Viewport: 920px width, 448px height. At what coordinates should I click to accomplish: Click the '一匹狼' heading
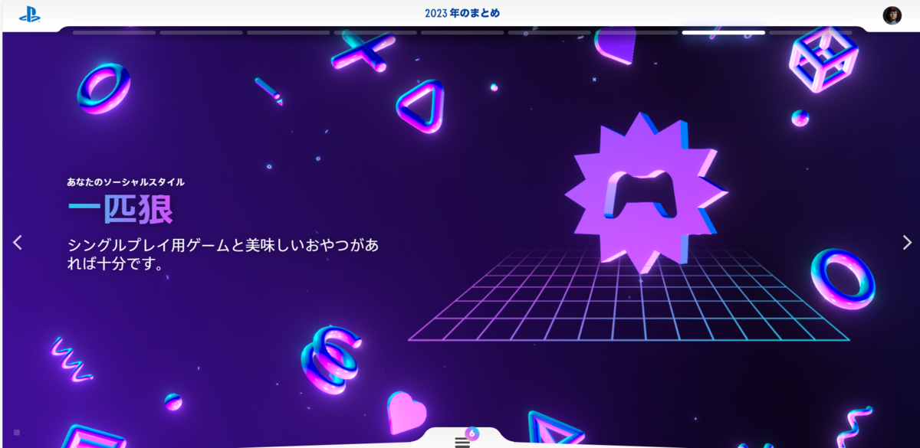(x=120, y=210)
